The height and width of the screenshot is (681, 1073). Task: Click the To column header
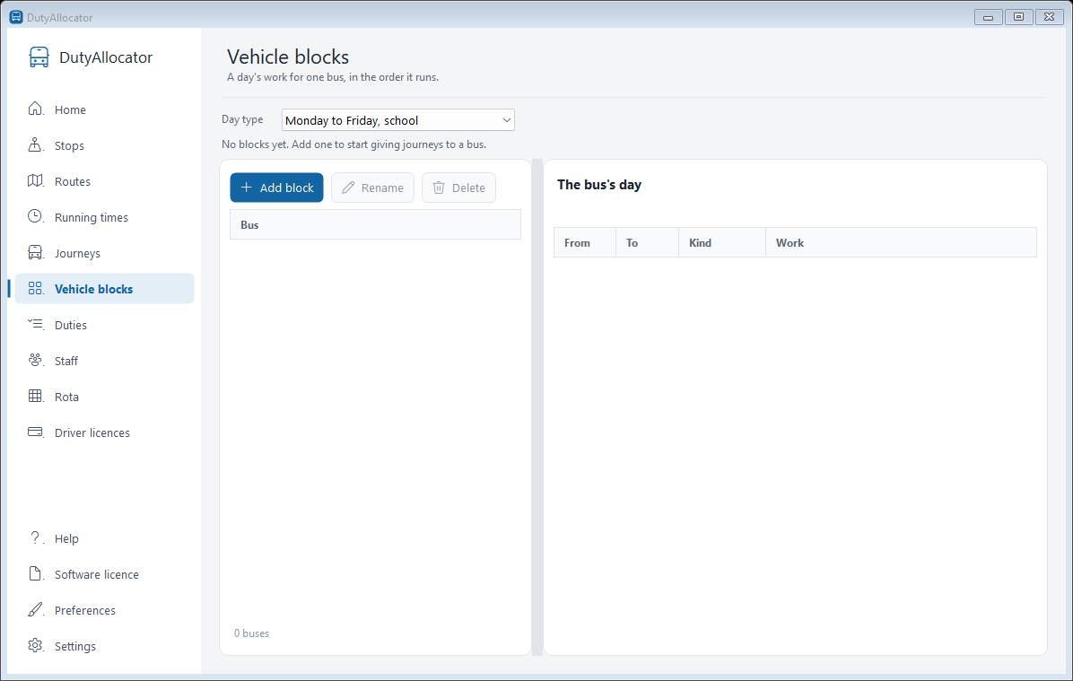click(x=647, y=242)
